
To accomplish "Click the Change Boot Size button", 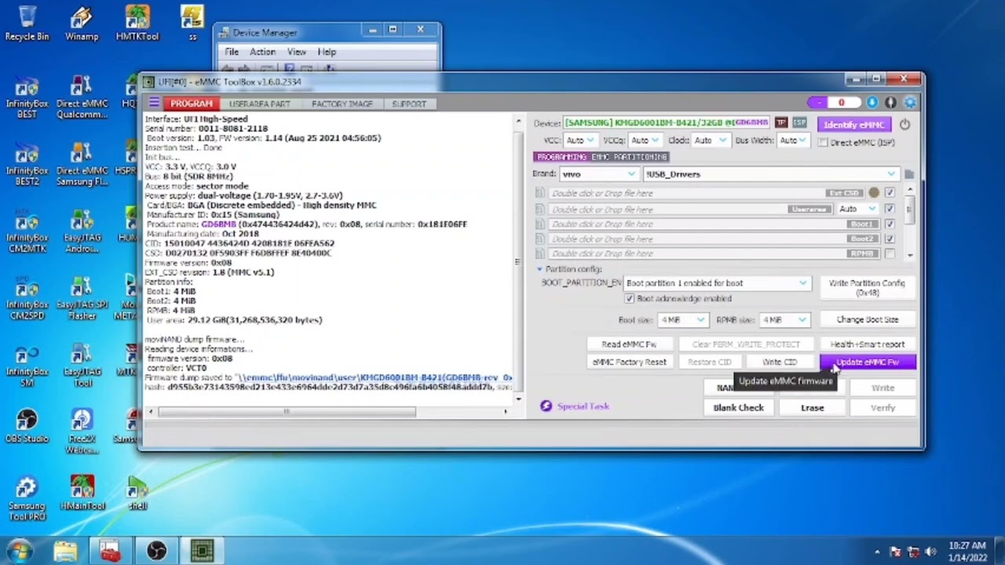I will (x=868, y=320).
